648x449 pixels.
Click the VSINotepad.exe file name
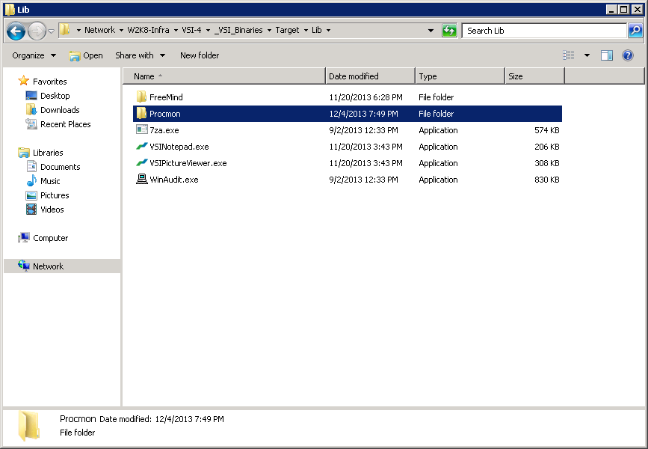[179, 147]
